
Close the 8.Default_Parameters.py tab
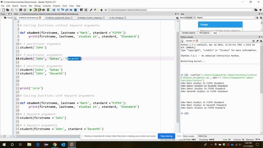[40, 18]
